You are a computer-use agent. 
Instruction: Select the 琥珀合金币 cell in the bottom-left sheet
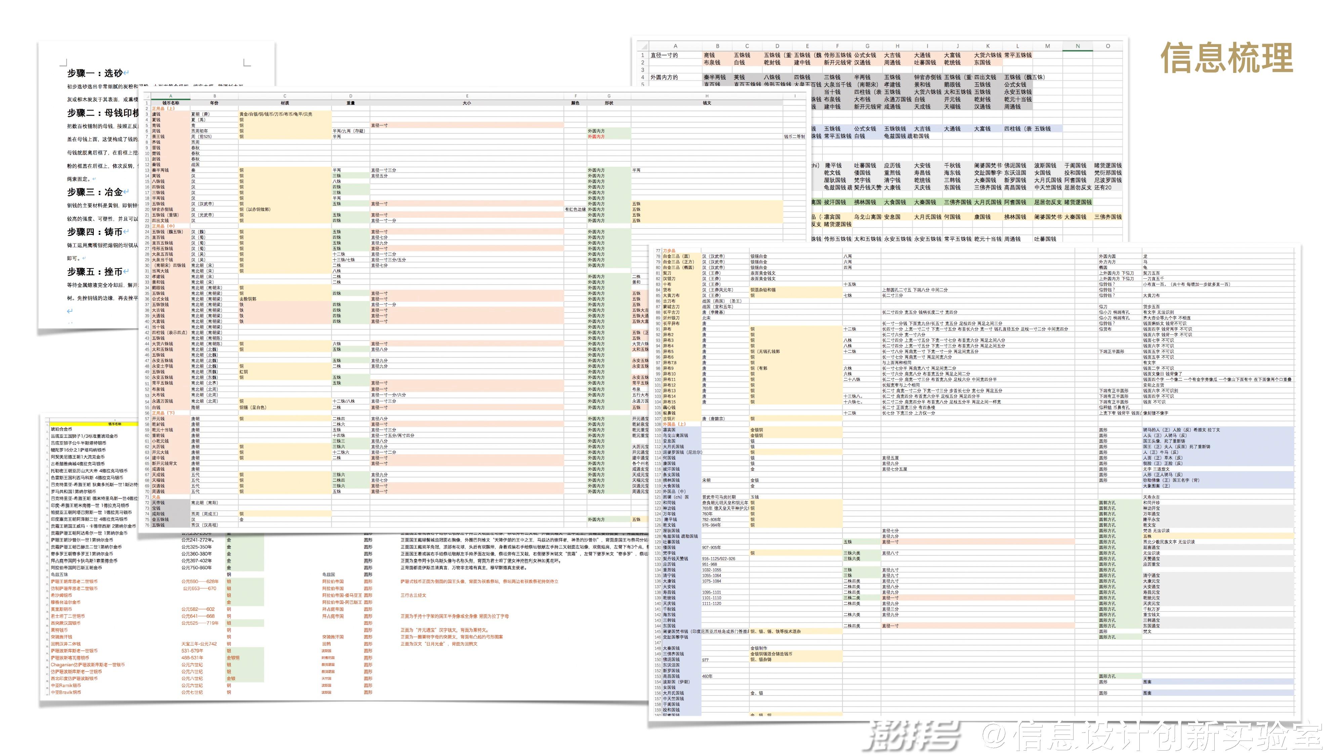coord(61,429)
